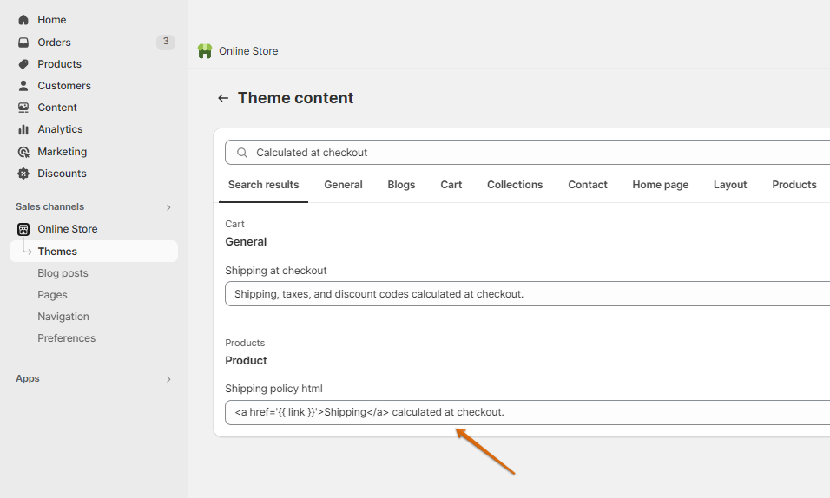The width and height of the screenshot is (830, 498).
Task: Click the Marketing target icon
Action: click(23, 152)
